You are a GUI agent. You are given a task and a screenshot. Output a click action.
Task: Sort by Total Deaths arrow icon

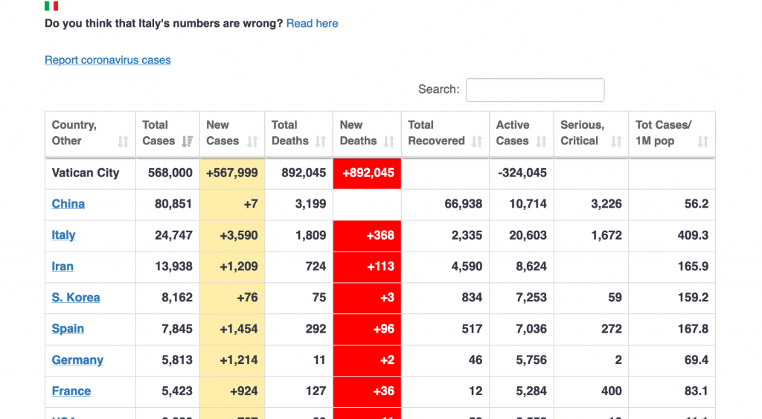(321, 141)
